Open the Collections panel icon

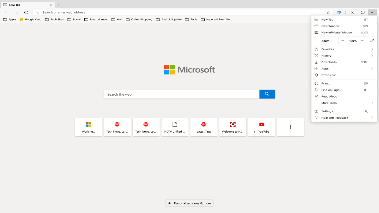[x=339, y=12]
